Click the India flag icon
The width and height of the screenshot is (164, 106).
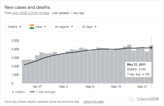click(x=32, y=27)
